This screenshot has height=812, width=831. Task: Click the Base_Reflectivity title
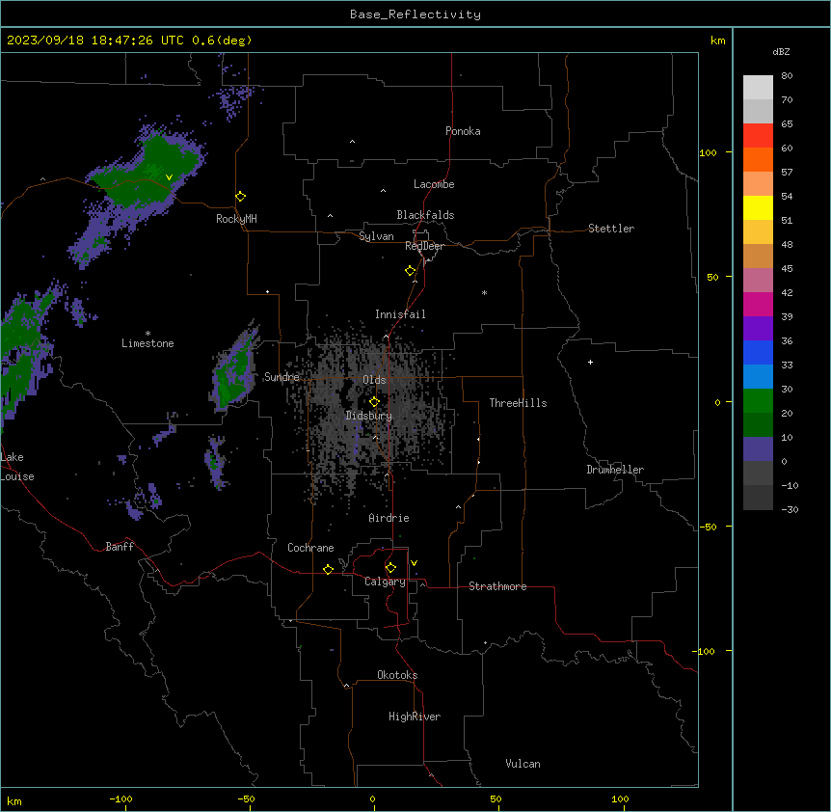click(415, 14)
